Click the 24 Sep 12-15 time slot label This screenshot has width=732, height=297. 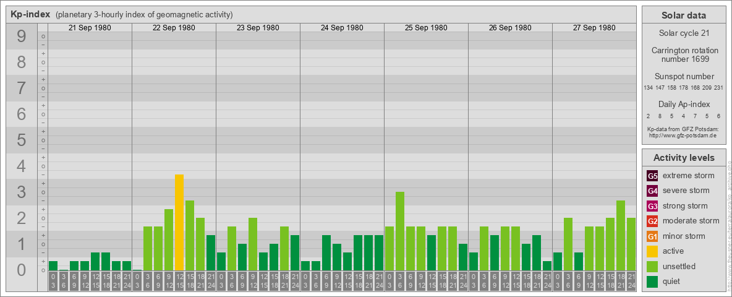(x=347, y=282)
